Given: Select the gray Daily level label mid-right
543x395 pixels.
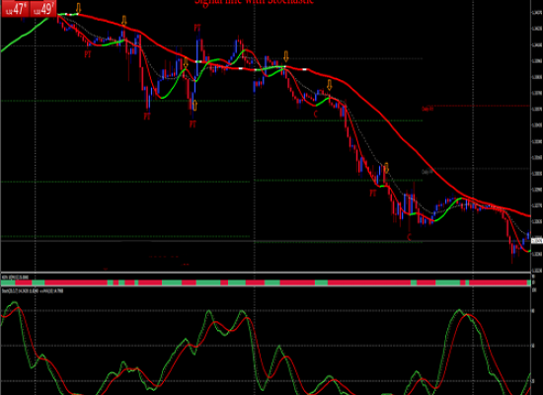Looking at the screenshot, I should point(427,172).
